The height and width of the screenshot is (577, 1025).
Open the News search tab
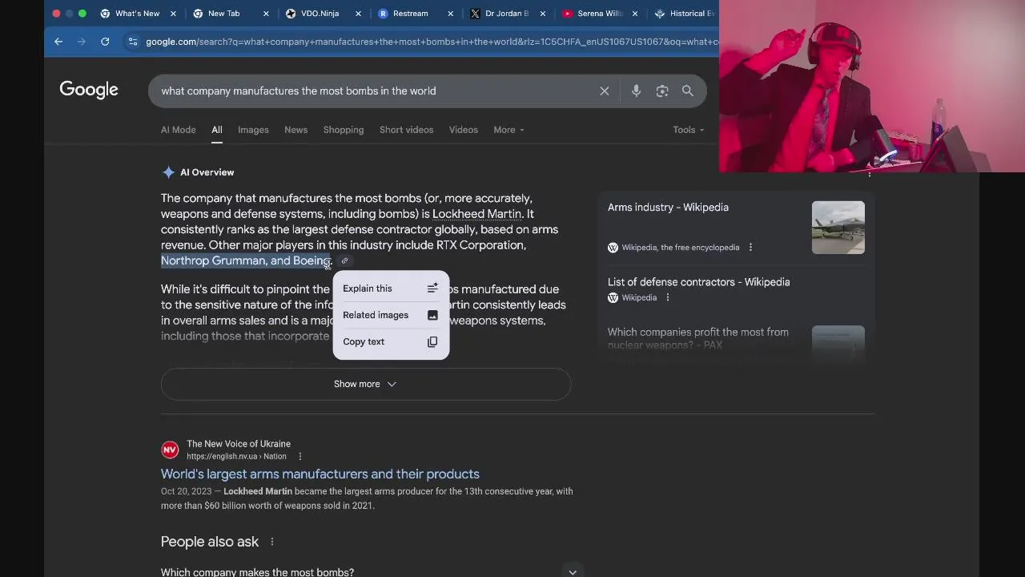coord(295,130)
